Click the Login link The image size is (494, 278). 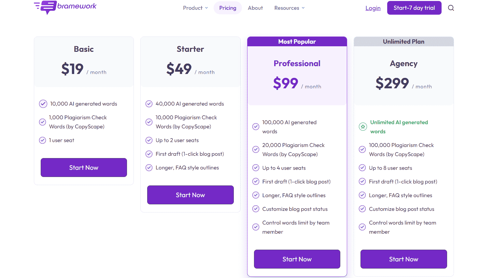[373, 8]
